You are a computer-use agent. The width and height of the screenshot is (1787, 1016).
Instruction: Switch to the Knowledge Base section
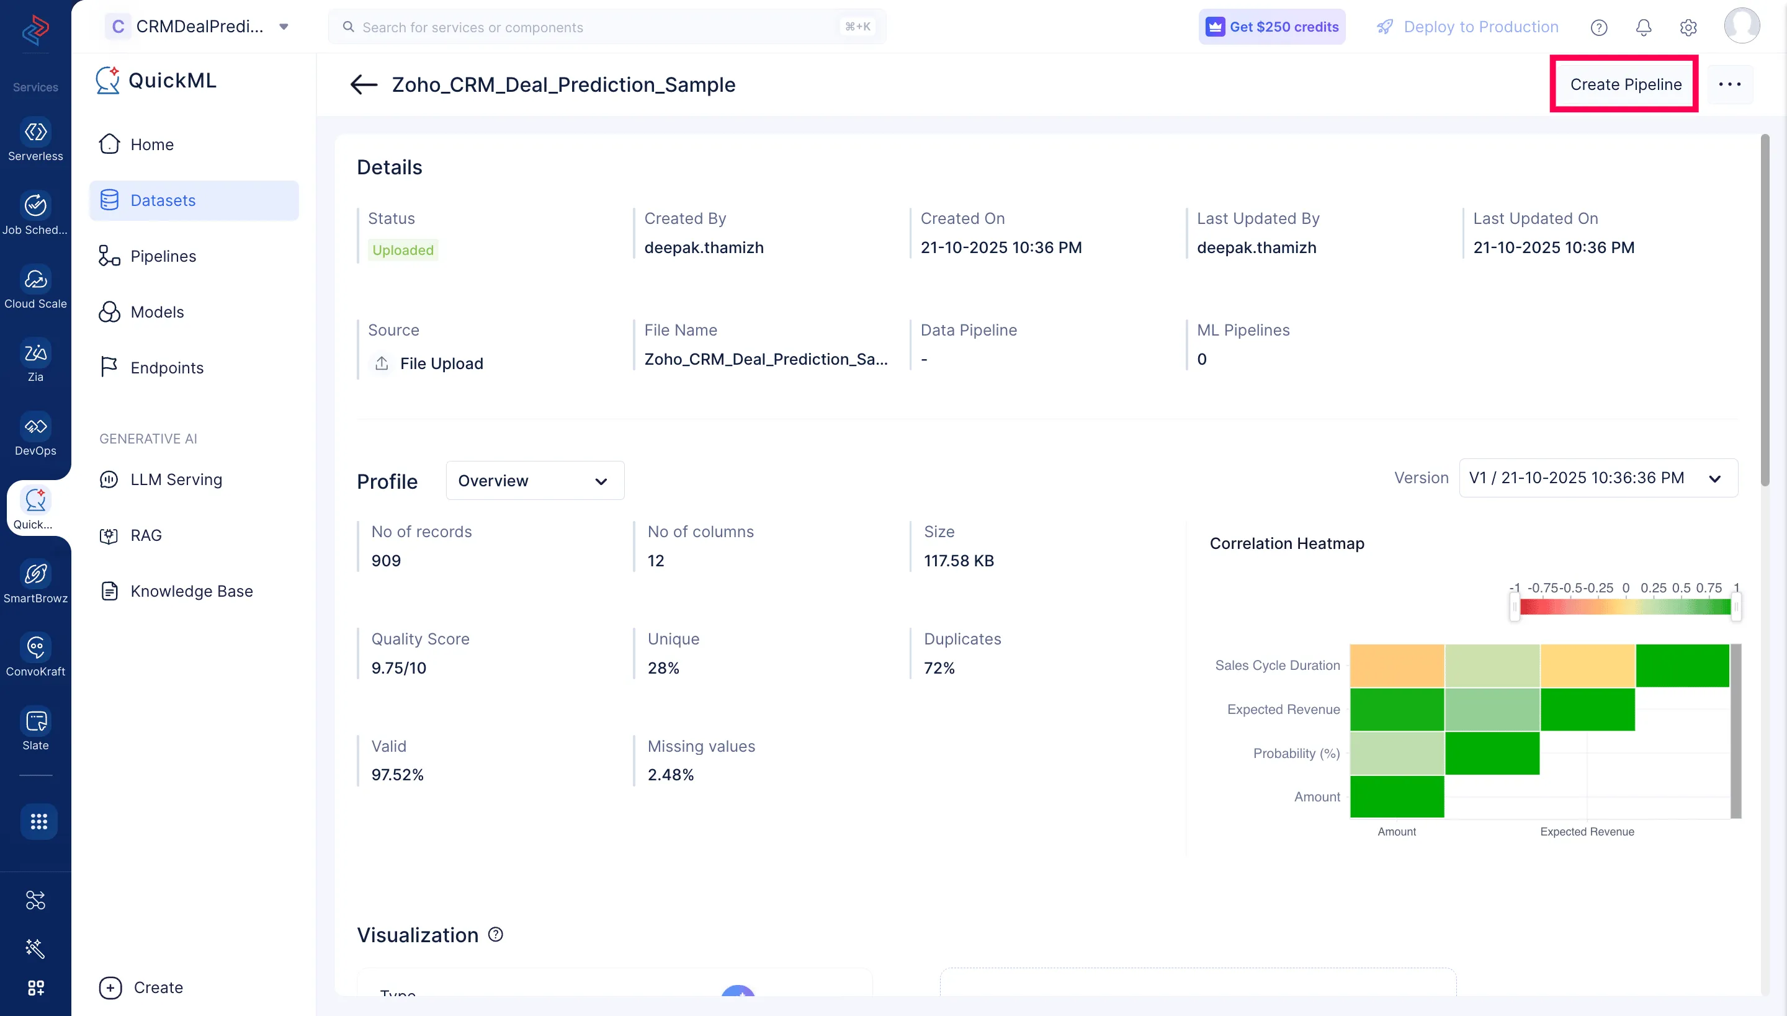191,590
